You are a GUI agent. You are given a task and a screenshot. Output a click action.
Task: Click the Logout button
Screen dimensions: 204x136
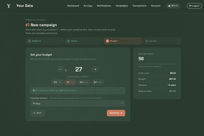pos(194,6)
